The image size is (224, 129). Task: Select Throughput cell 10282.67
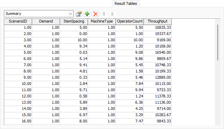[158, 115]
